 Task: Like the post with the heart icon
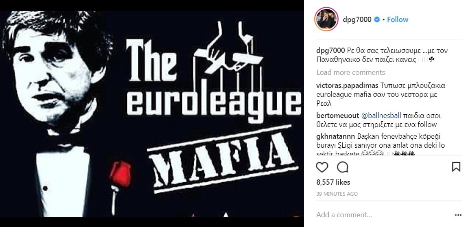pyautogui.click(x=322, y=167)
